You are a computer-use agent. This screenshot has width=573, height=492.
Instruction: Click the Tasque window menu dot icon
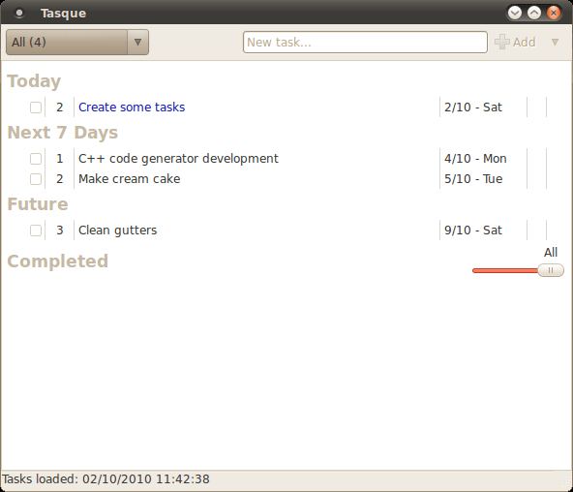coord(19,14)
